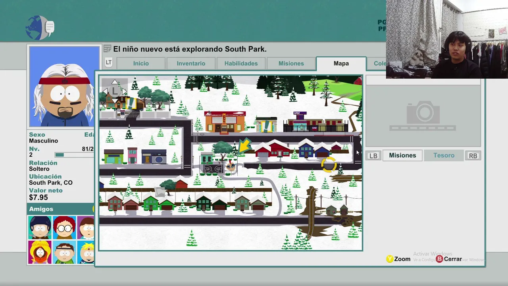
Task: Click the fast travel flag beside the basketball court
Action: coord(231,166)
